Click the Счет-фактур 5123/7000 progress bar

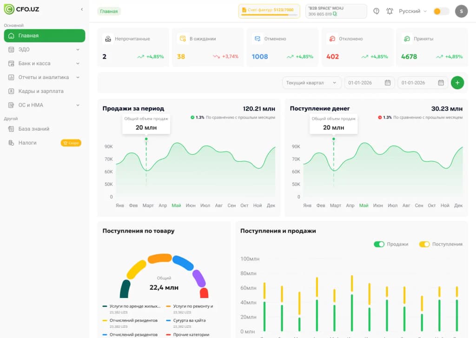269,11
